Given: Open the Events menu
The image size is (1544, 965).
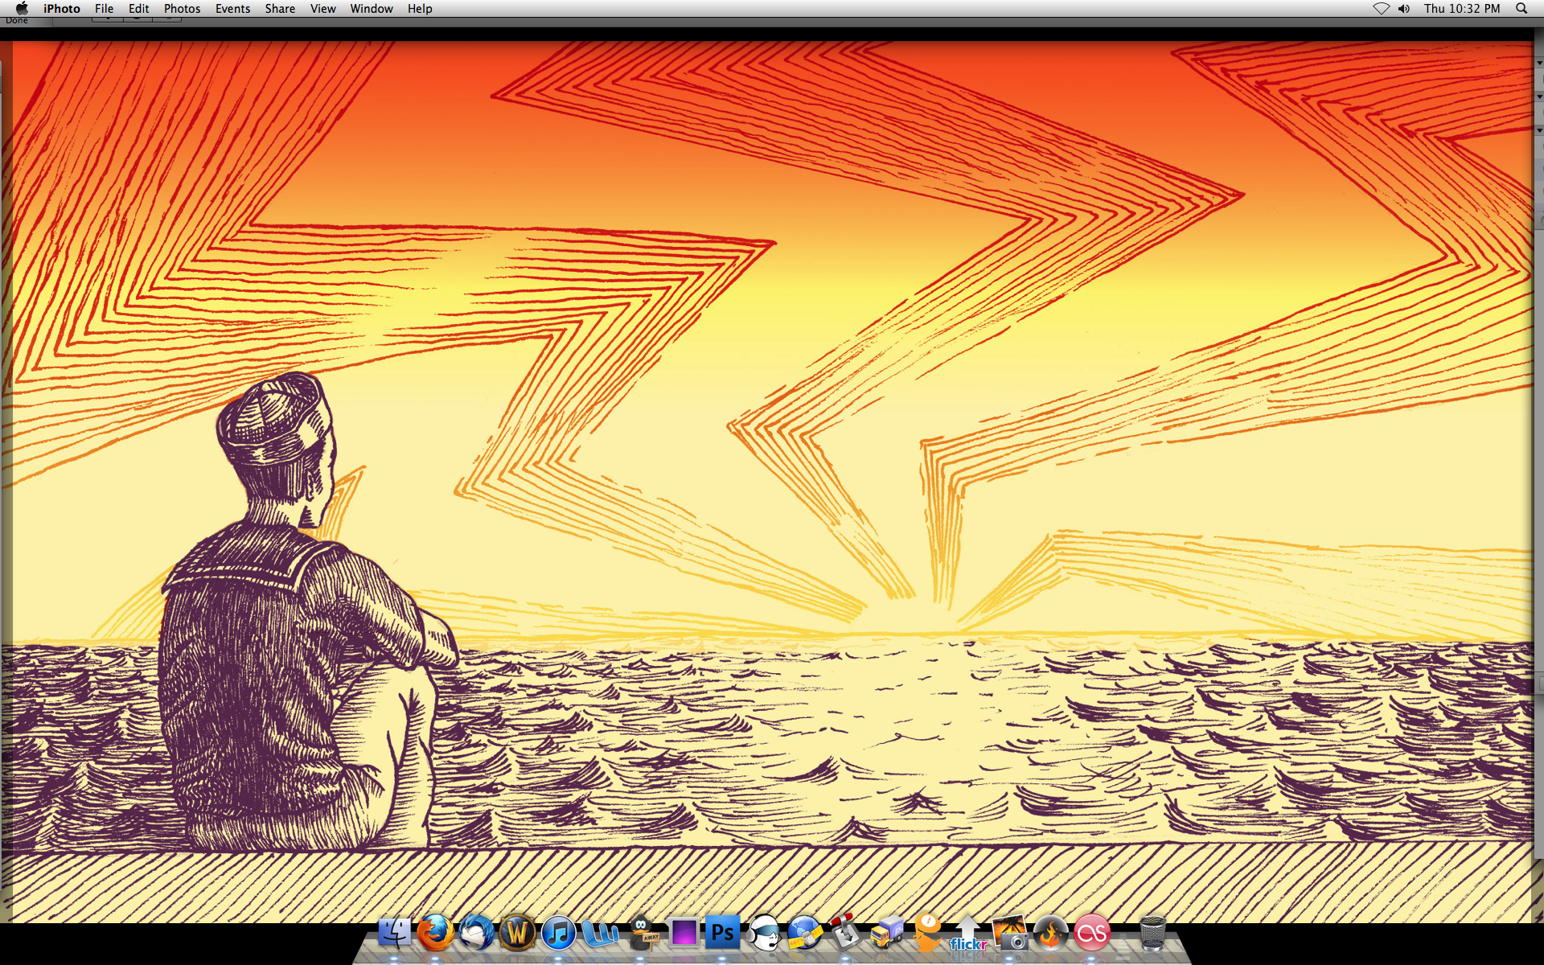Looking at the screenshot, I should tap(233, 9).
